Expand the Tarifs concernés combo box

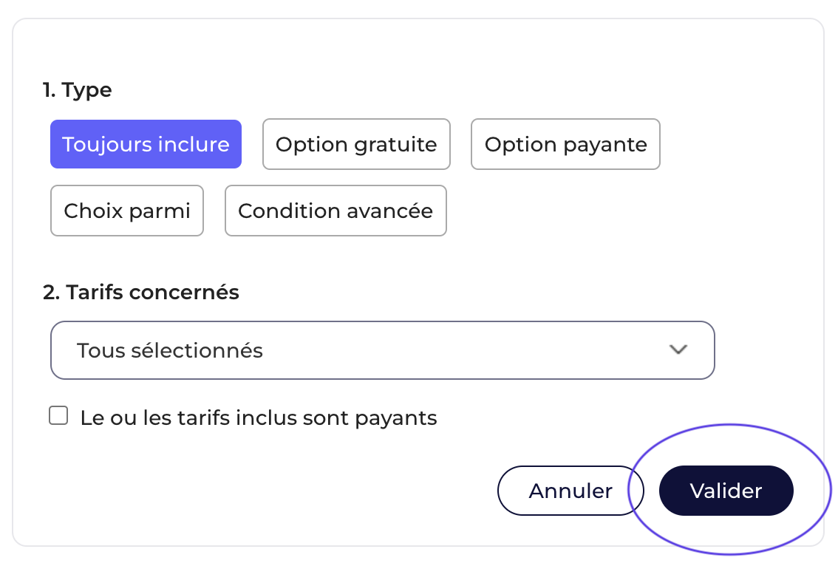382,350
